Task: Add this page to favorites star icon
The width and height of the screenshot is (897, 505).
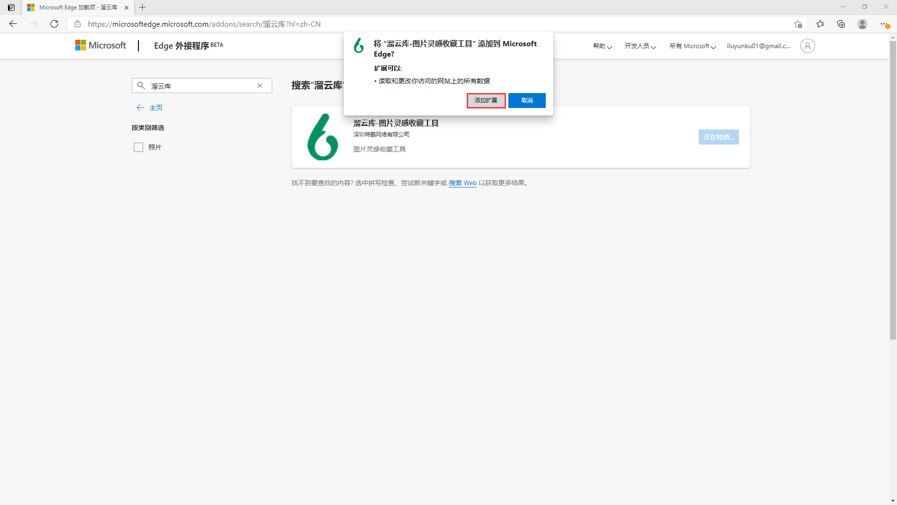Action: coord(798,24)
